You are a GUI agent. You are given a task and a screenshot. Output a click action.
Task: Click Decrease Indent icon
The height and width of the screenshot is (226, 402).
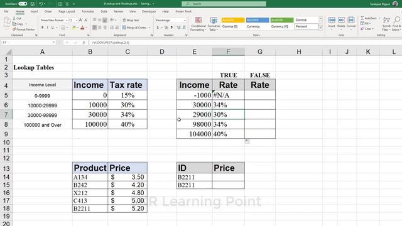tap(112, 28)
